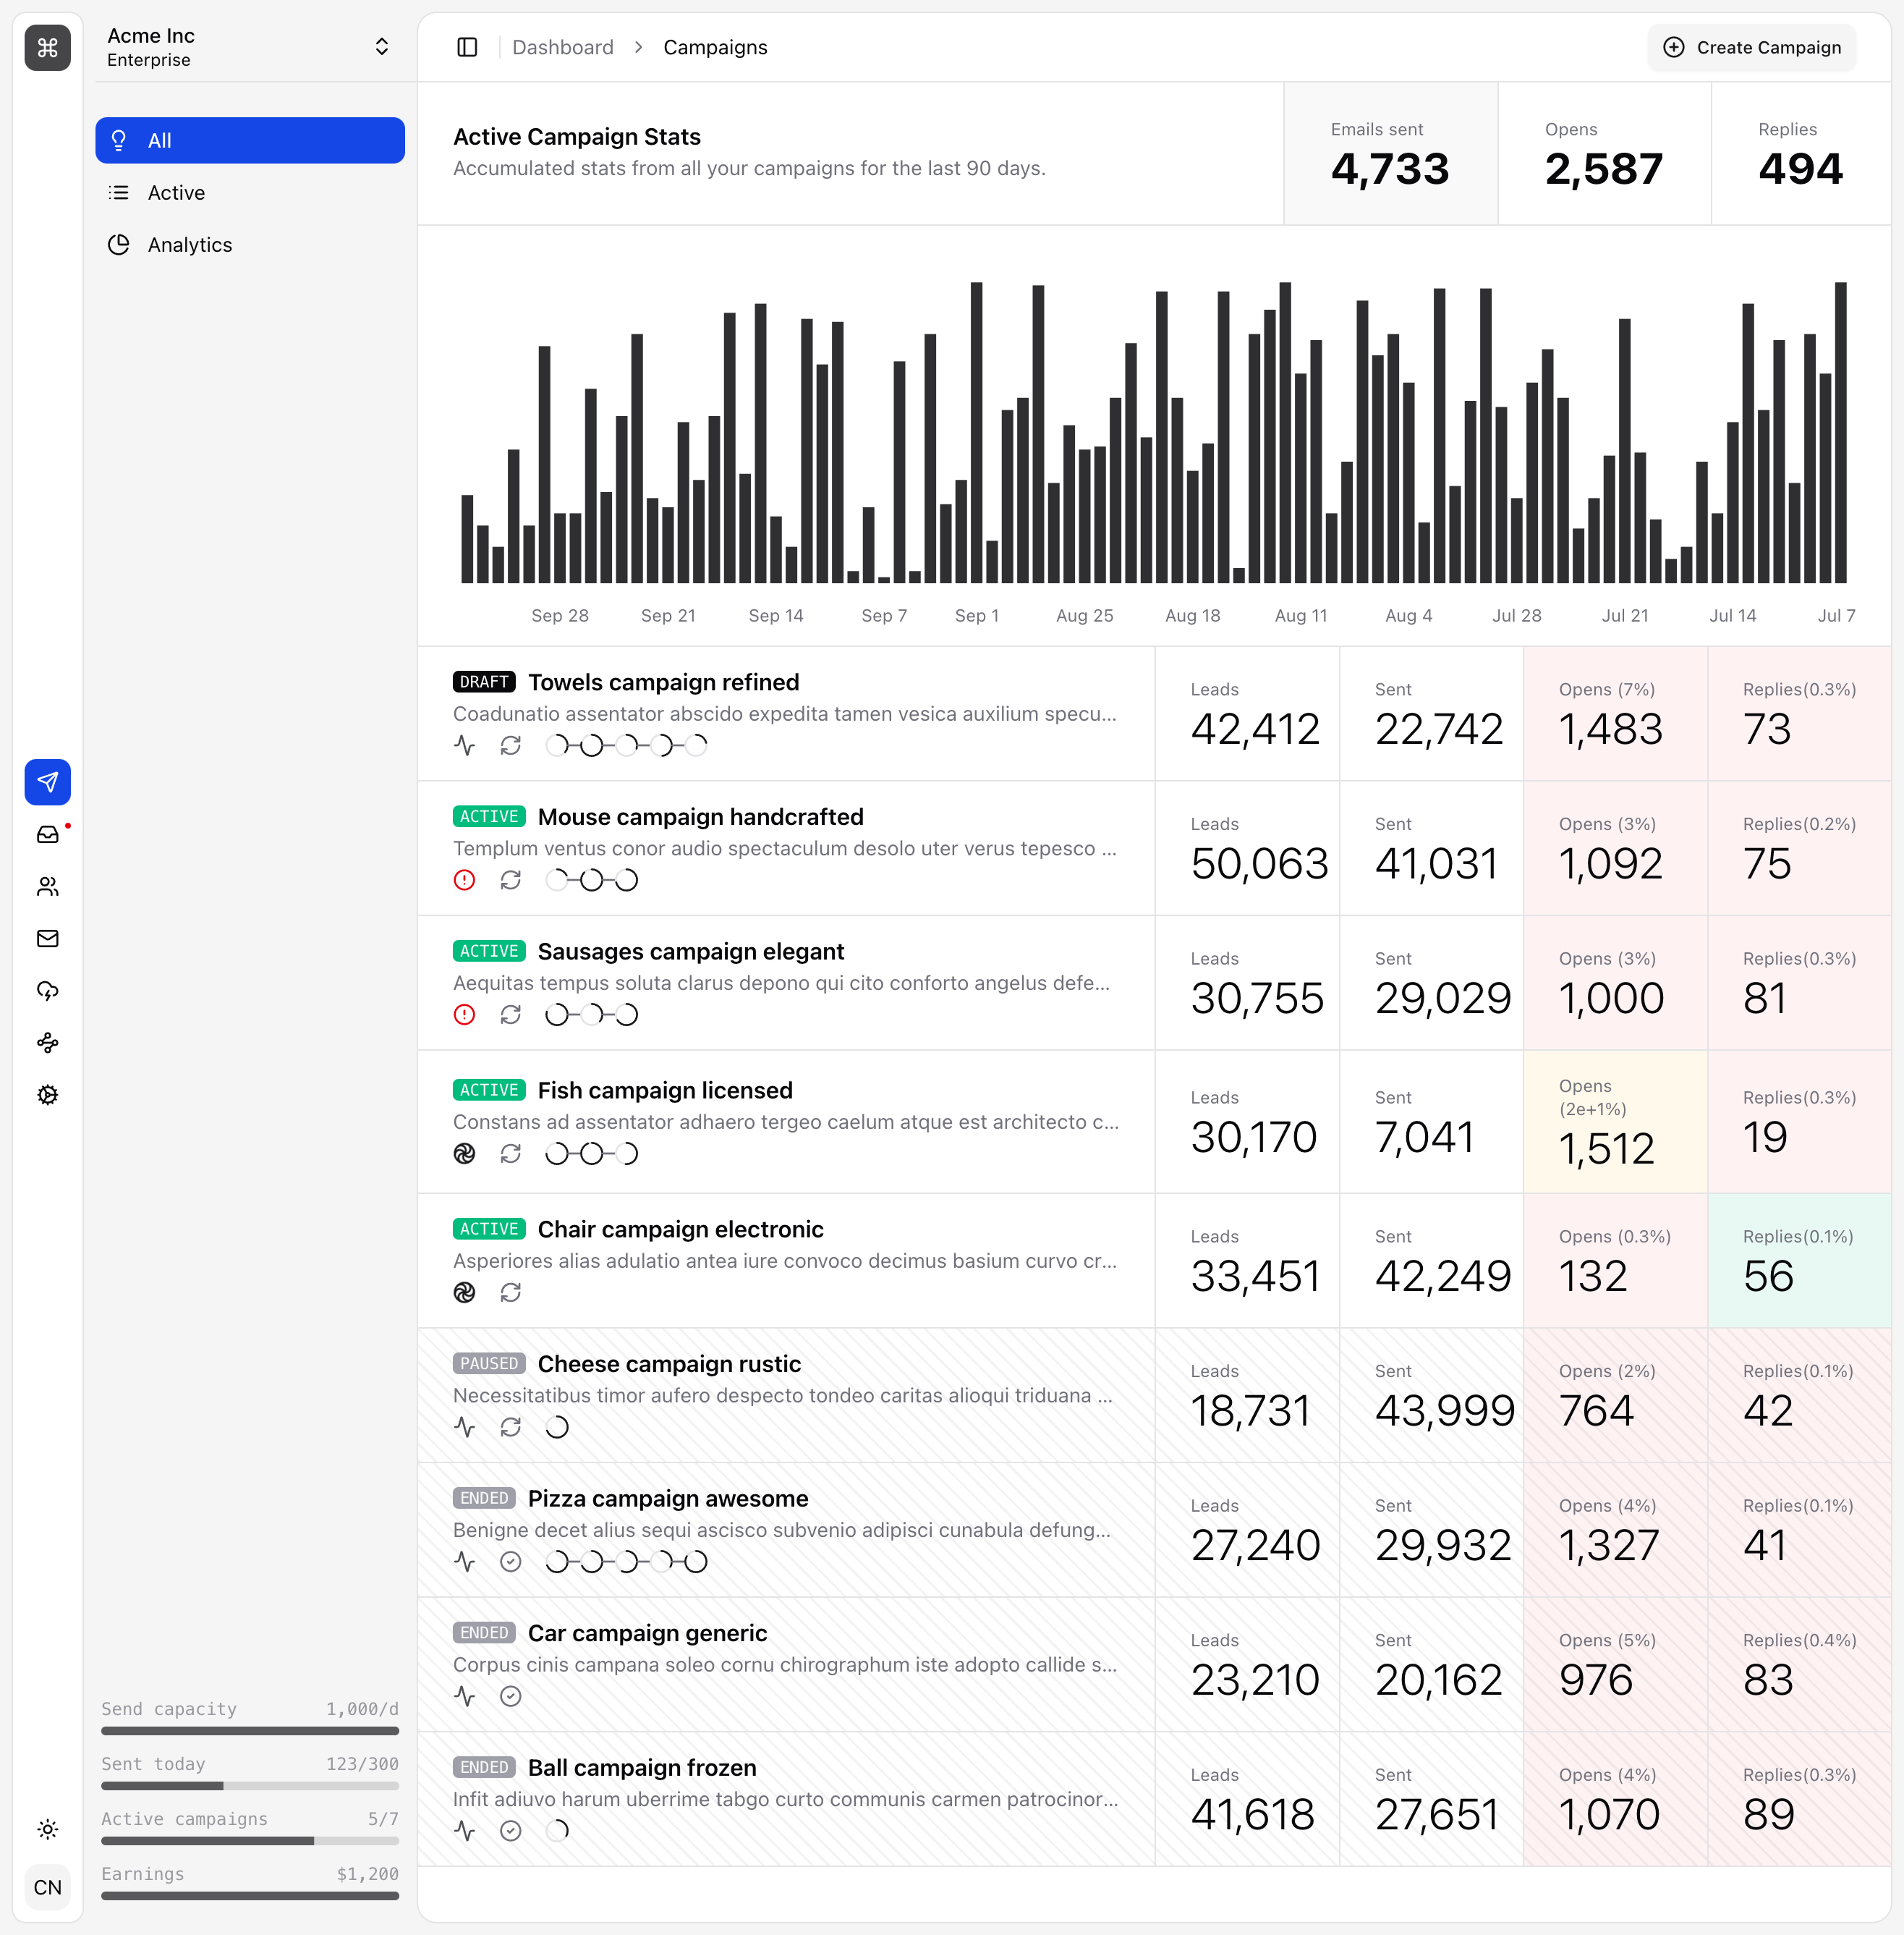This screenshot has width=1904, height=1935.
Task: Open the CN user avatar menu
Action: (x=47, y=1888)
